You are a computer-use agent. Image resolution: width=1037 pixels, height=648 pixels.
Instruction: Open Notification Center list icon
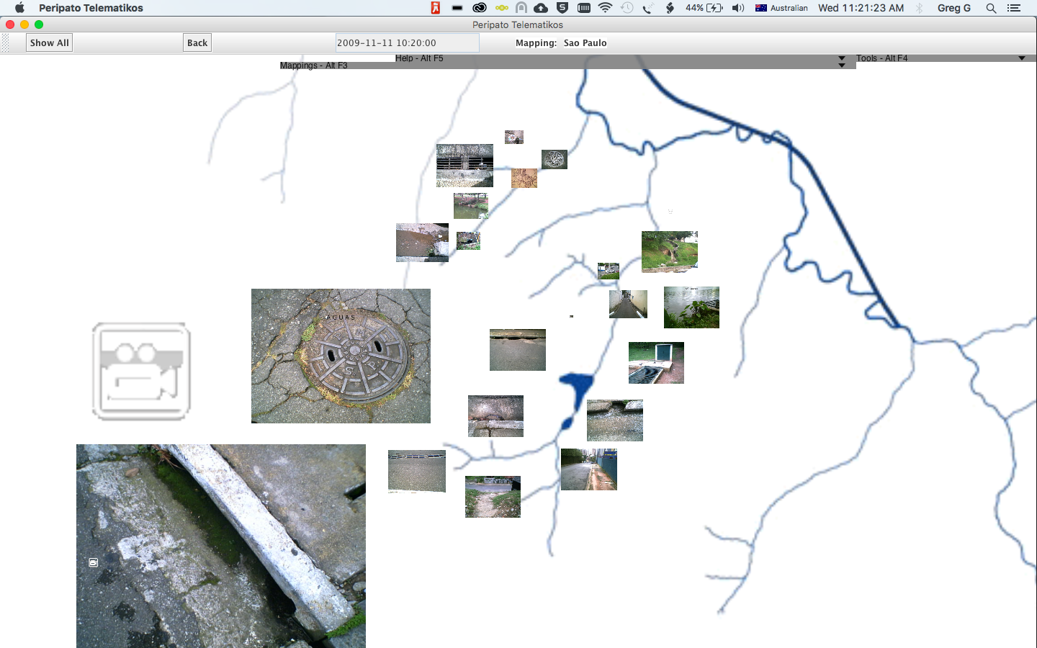pos(1014,8)
